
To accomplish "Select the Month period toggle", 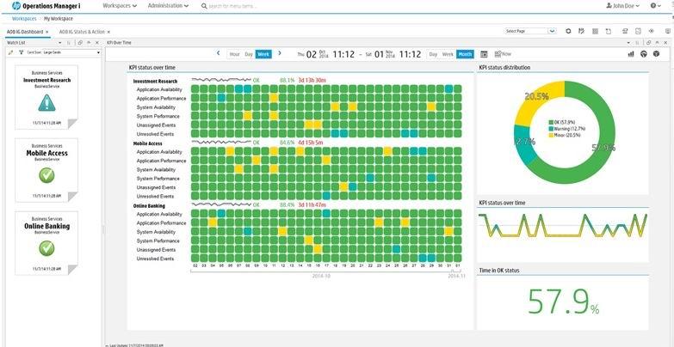I will [465, 54].
